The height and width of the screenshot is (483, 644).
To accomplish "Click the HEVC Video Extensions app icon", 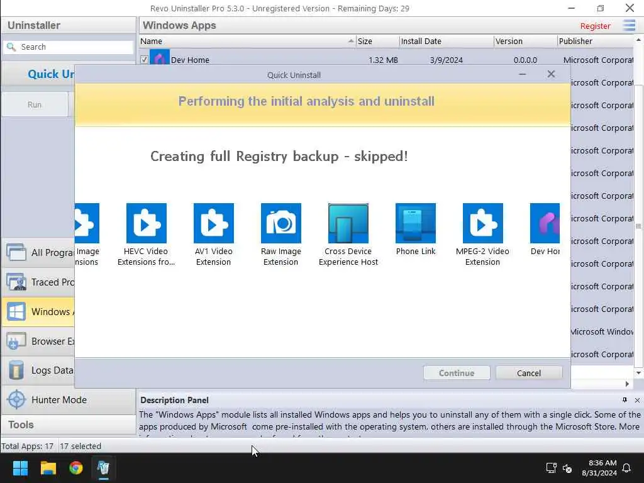I will (146, 223).
